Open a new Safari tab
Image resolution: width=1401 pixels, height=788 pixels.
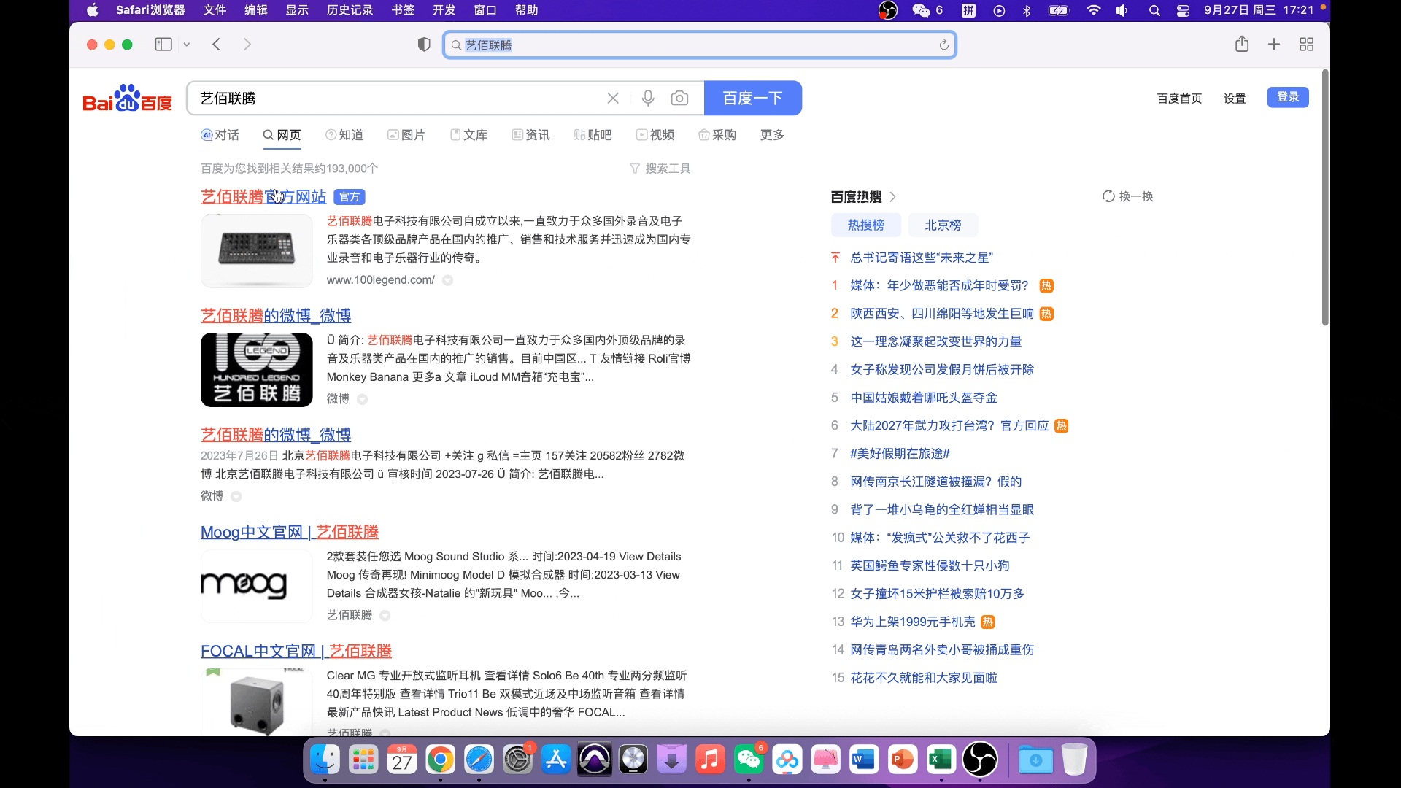(x=1274, y=45)
